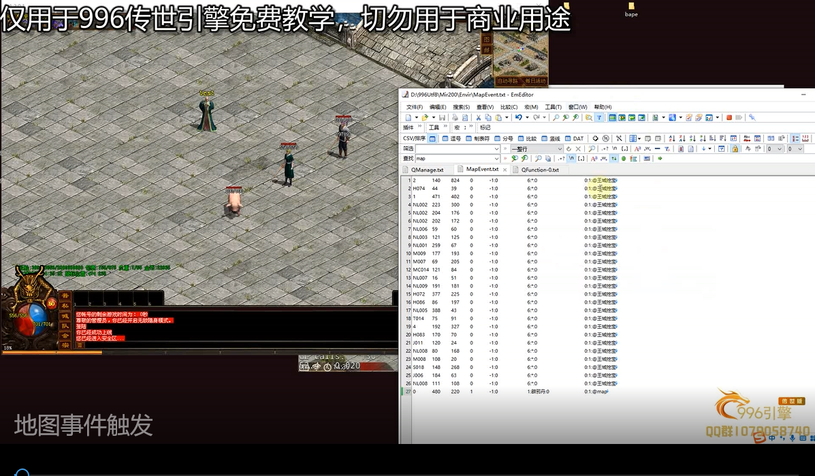Close the MapEvent.txt tab
815x476 pixels.
pyautogui.click(x=505, y=170)
